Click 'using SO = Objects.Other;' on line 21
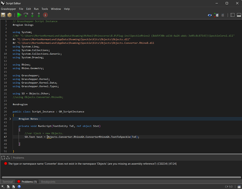Image resolution: width=242 pixels, height=189 pixels. [x=31, y=94]
